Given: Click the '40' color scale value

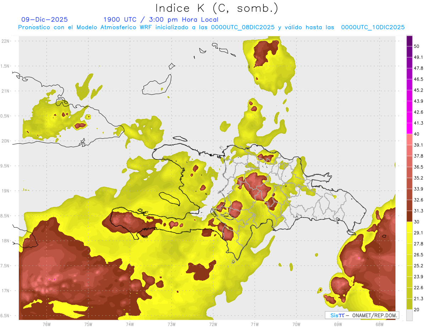Looking at the screenshot, I should pyautogui.click(x=417, y=134).
